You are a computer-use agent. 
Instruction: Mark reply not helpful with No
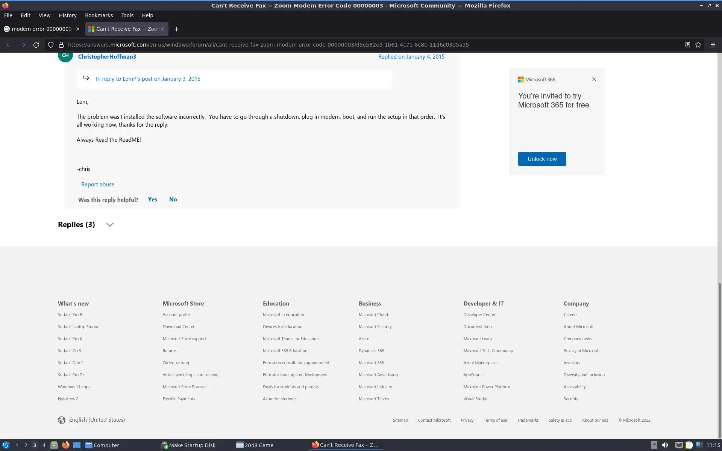point(173,200)
